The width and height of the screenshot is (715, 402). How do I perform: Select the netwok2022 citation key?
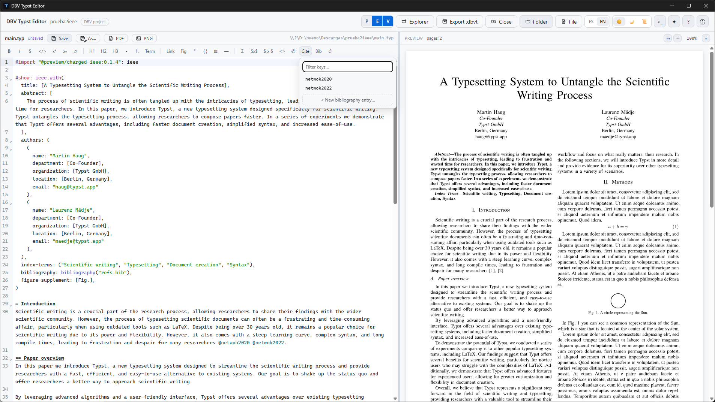348,88
